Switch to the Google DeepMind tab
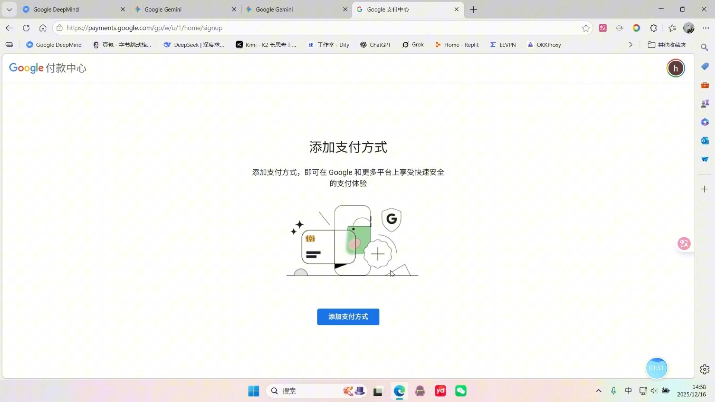715x402 pixels. 71,9
